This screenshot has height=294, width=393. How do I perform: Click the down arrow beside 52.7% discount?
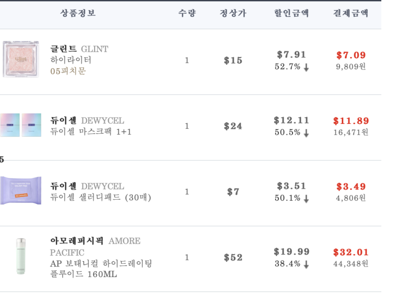[306, 67]
